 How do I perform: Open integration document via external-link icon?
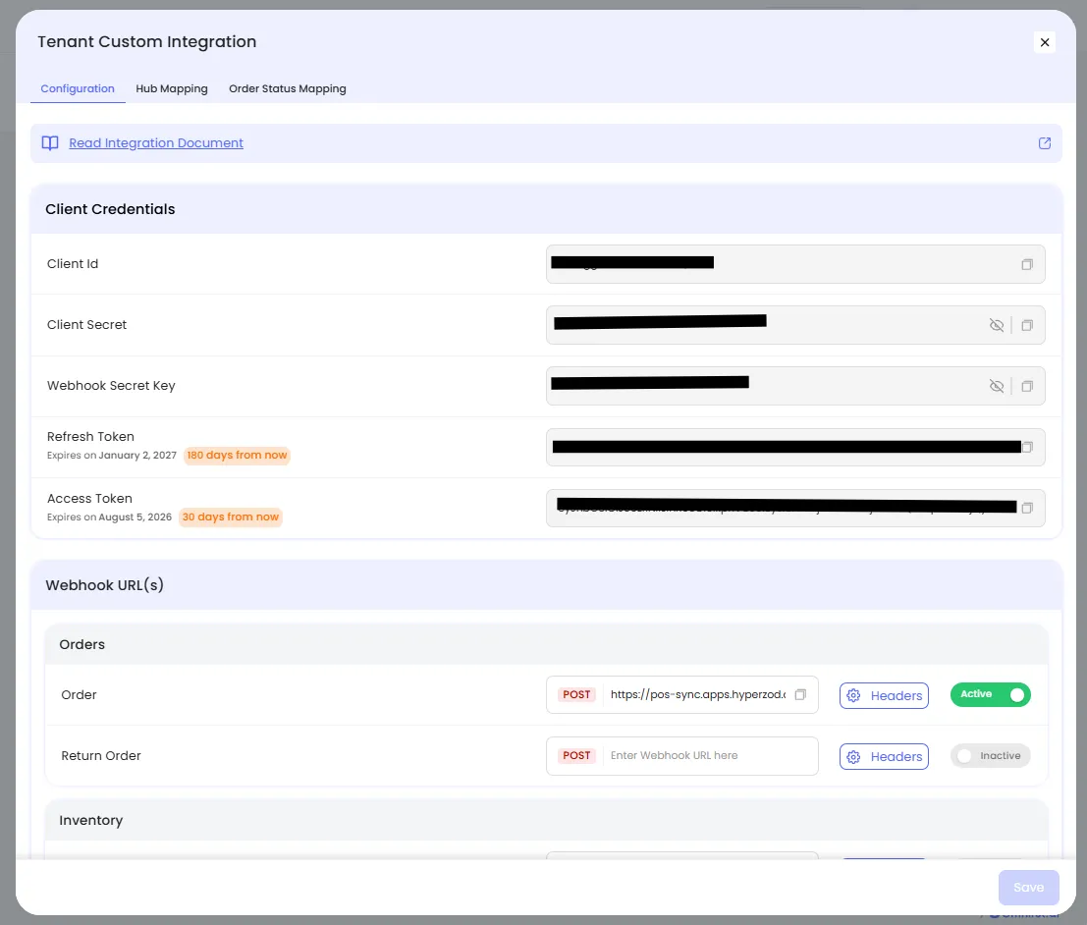pyautogui.click(x=1044, y=142)
